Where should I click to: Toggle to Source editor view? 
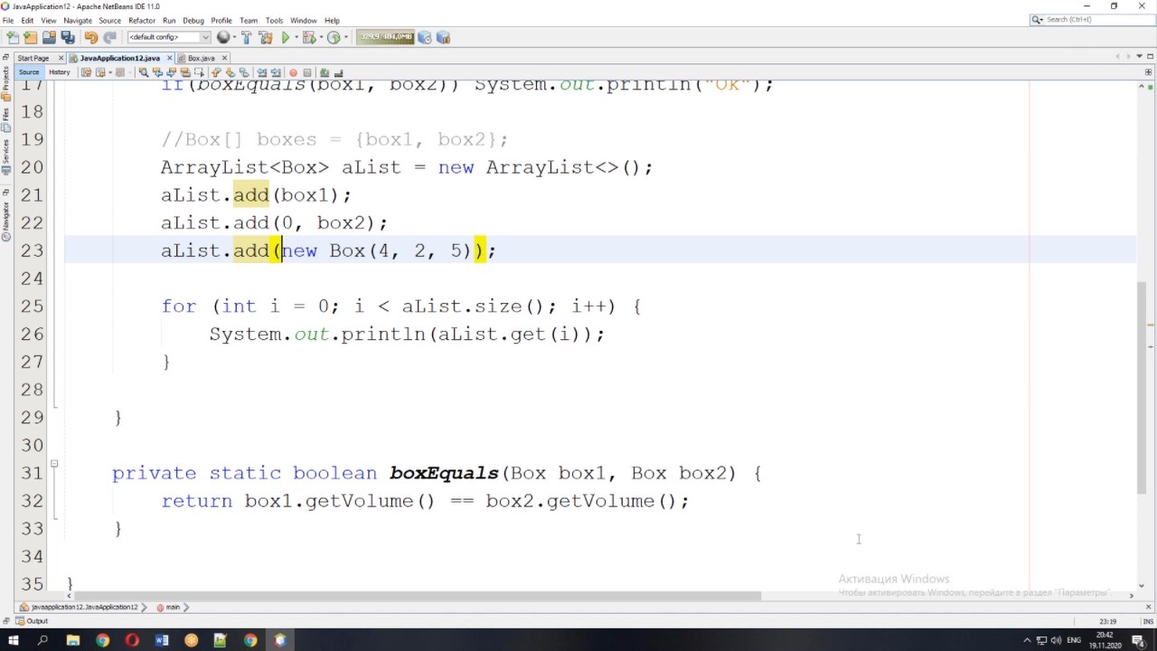(x=29, y=72)
